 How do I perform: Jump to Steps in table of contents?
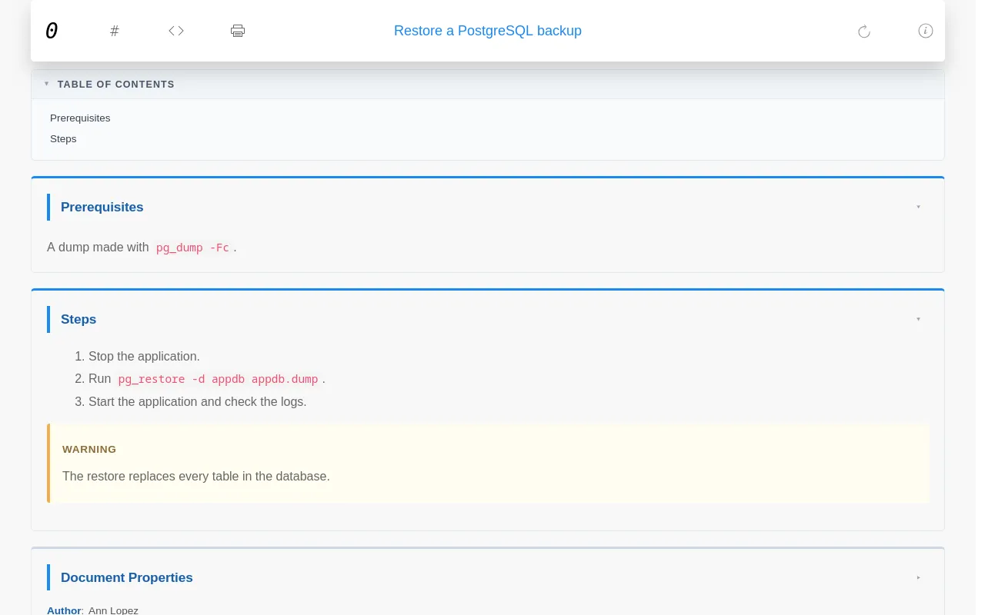[63, 138]
